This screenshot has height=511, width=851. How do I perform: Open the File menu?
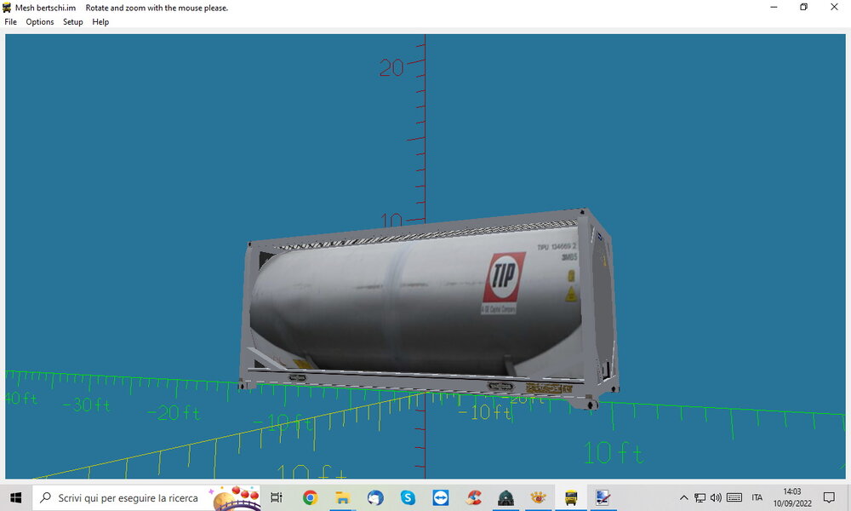(x=10, y=22)
